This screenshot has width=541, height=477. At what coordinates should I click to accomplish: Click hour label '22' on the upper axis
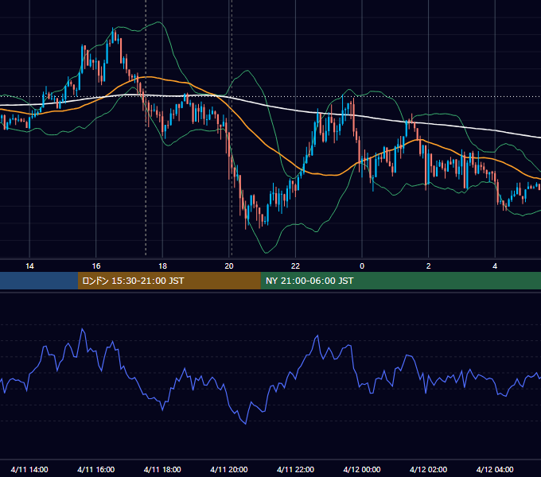(x=295, y=266)
